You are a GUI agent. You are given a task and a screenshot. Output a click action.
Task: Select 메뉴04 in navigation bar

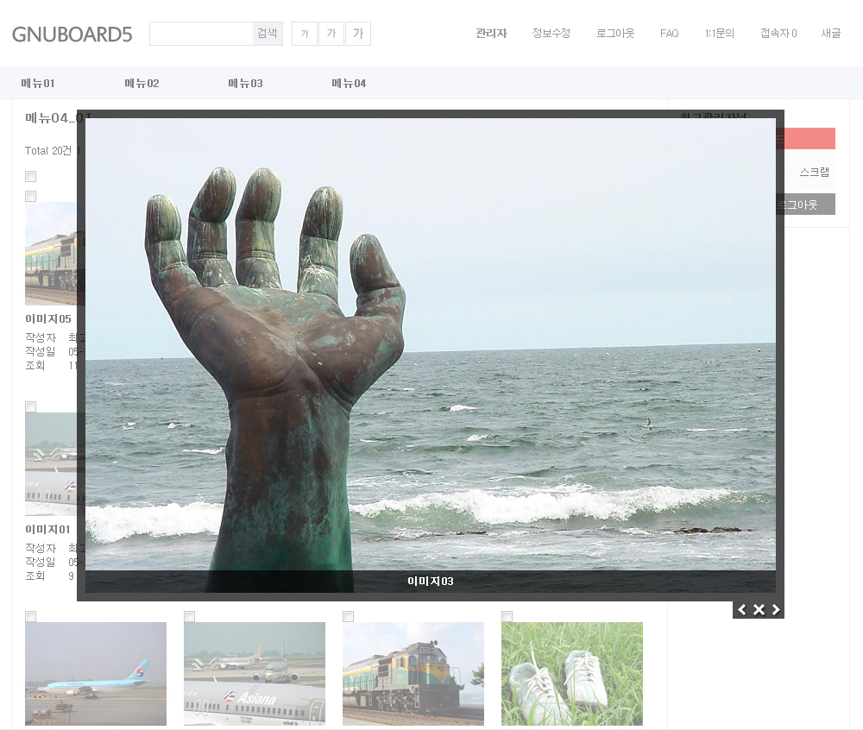[349, 84]
